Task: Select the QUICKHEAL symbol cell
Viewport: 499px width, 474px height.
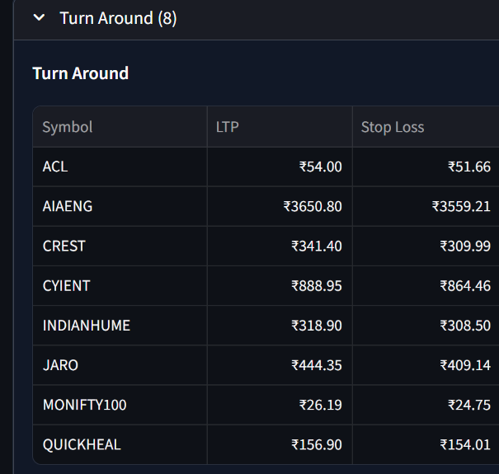Action: [82, 444]
